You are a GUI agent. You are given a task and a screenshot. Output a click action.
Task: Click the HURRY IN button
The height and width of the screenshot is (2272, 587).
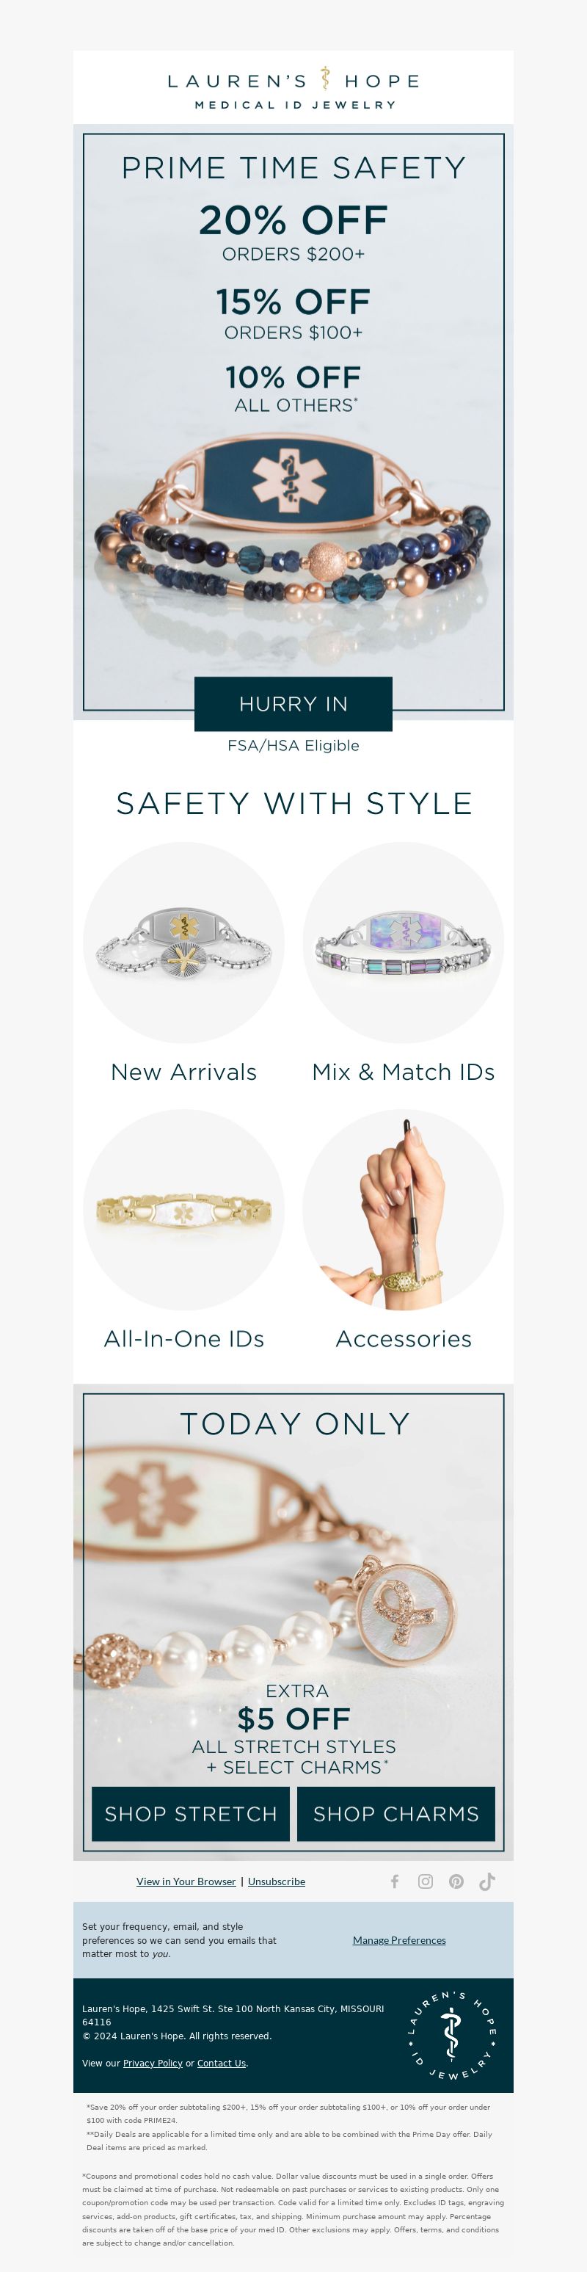(x=293, y=704)
